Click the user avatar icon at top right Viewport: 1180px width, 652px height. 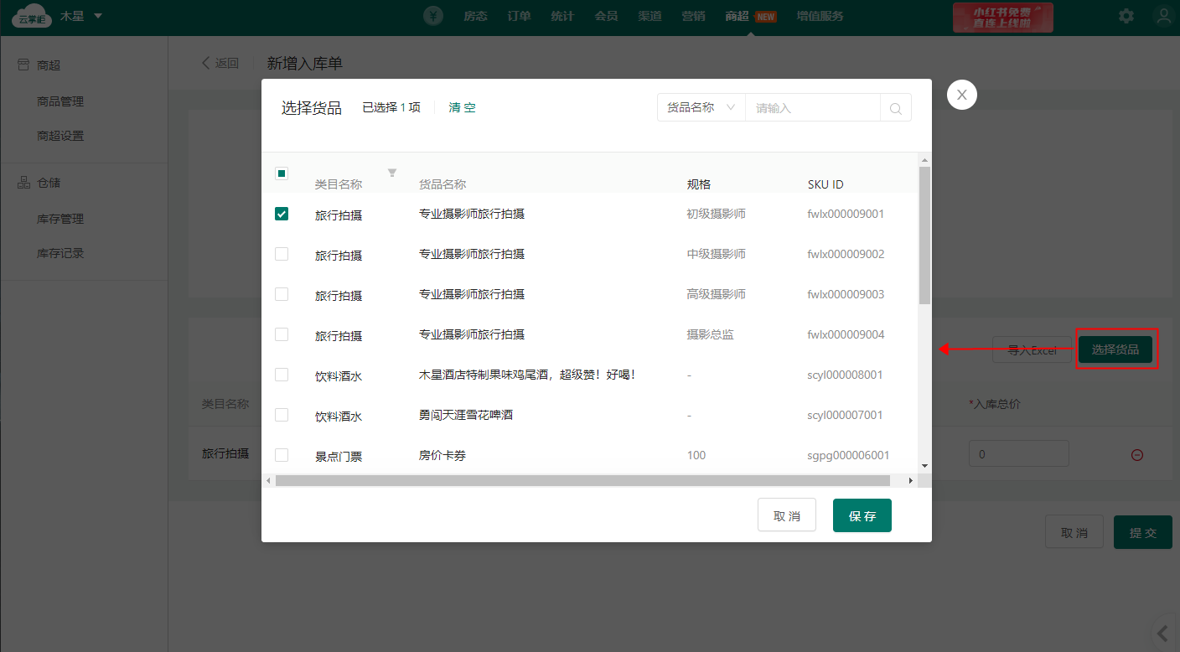1163,16
